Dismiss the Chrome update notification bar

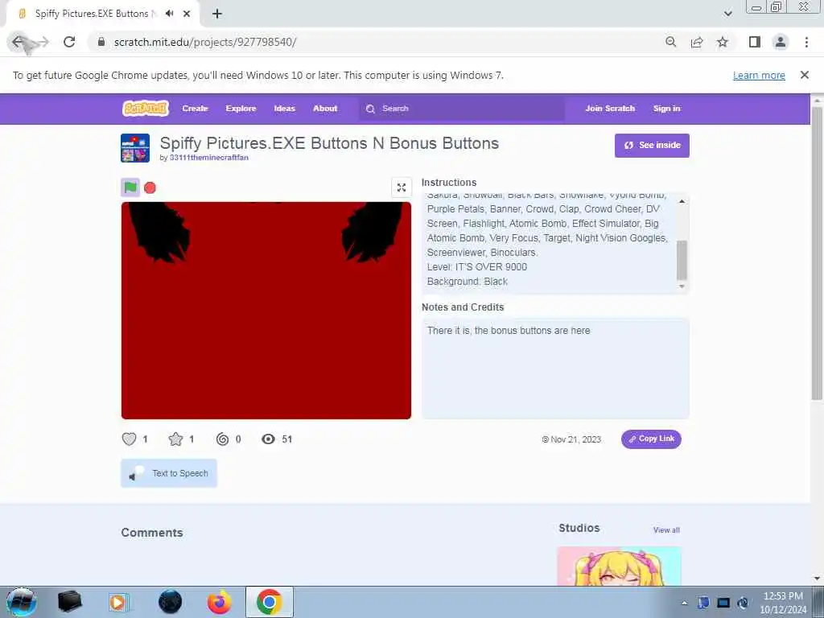(805, 75)
